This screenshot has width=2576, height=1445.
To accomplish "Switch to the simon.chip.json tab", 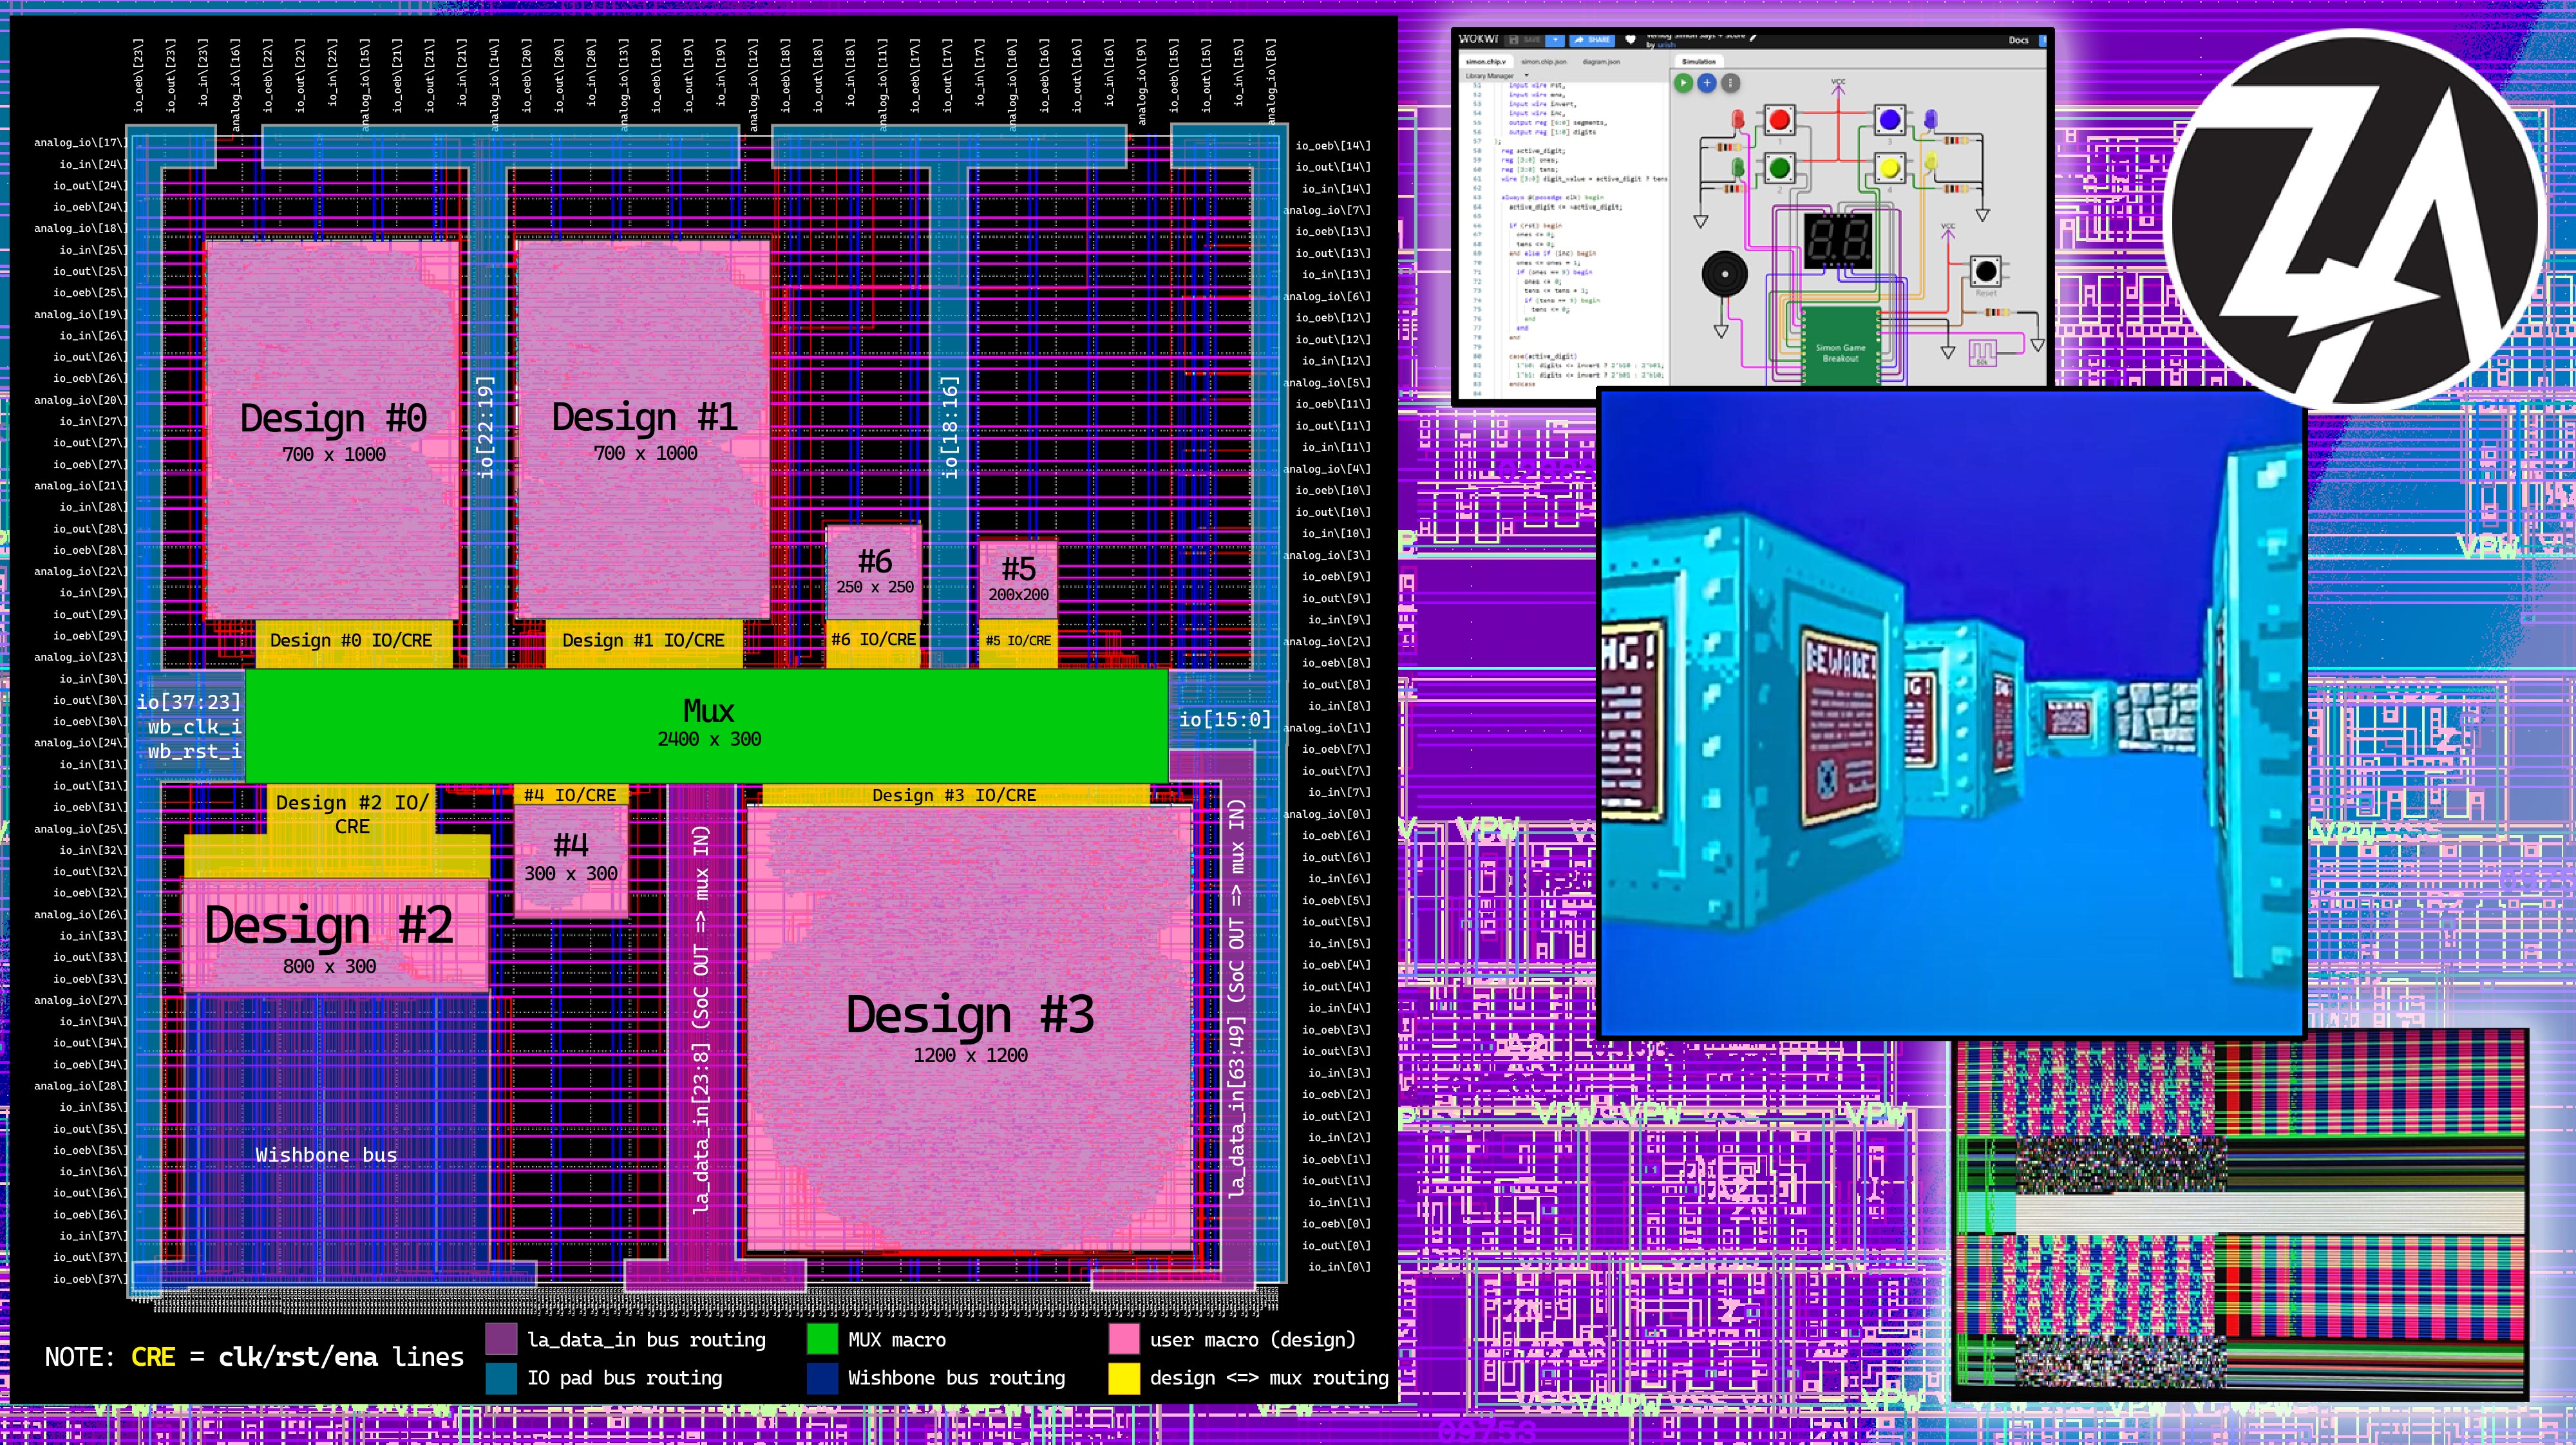I will point(1544,62).
